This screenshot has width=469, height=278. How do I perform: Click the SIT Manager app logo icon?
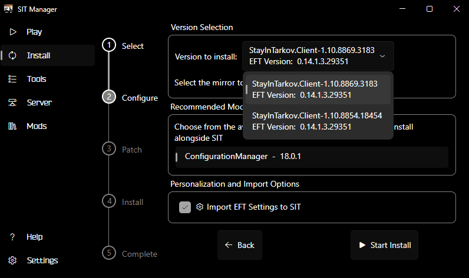(8, 9)
